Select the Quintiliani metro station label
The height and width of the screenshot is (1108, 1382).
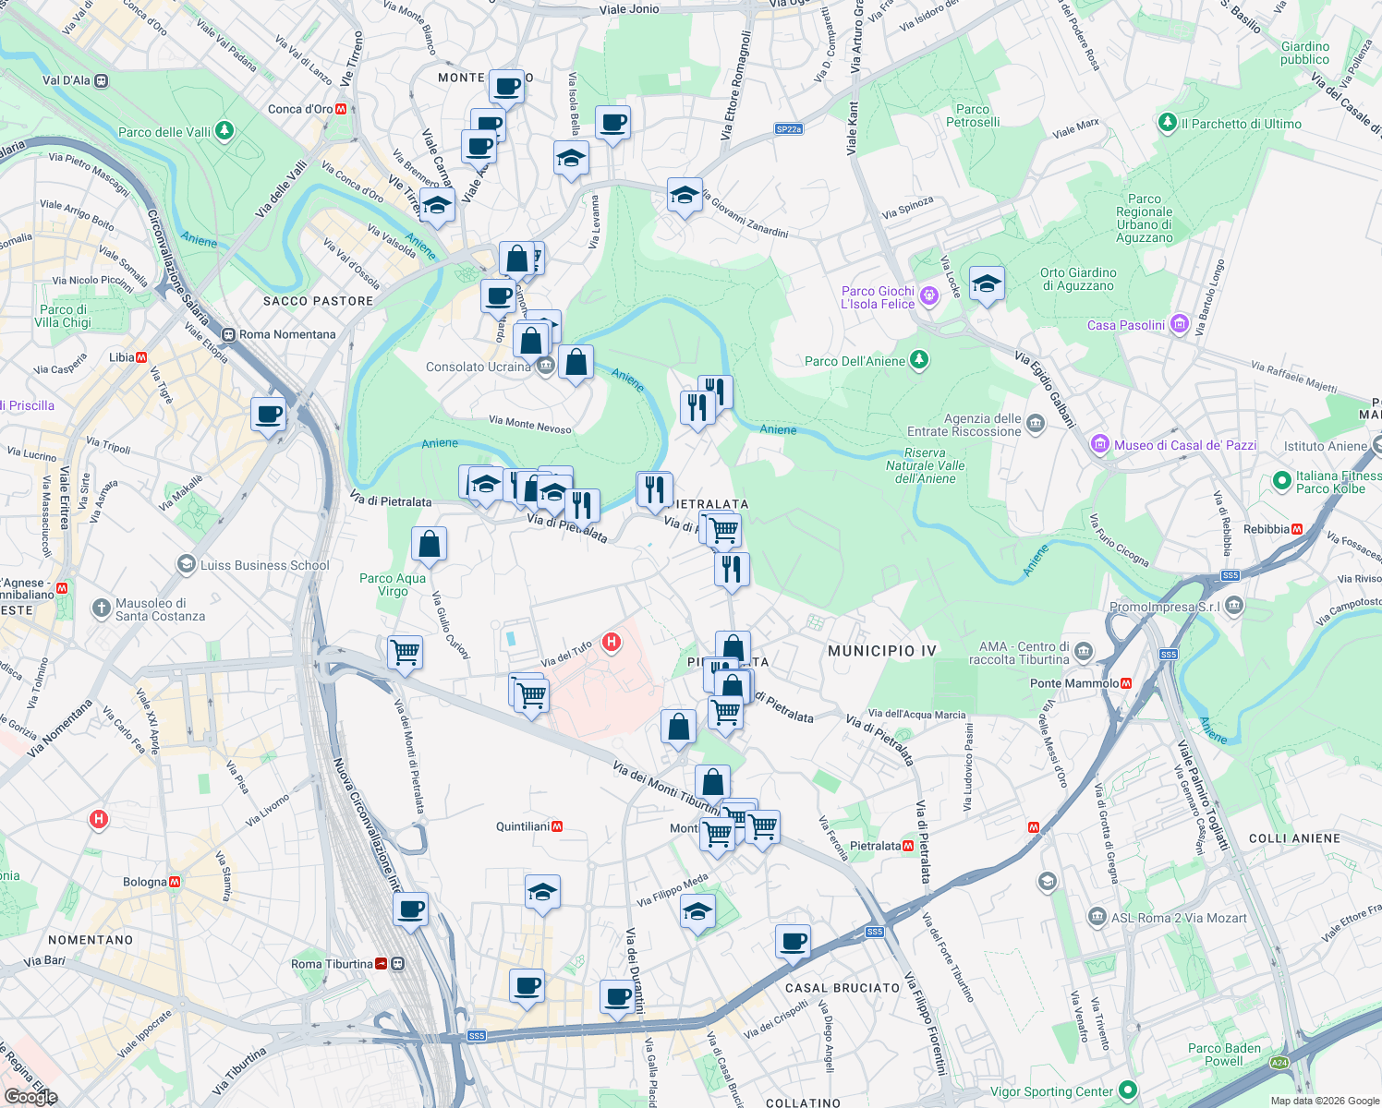click(523, 826)
